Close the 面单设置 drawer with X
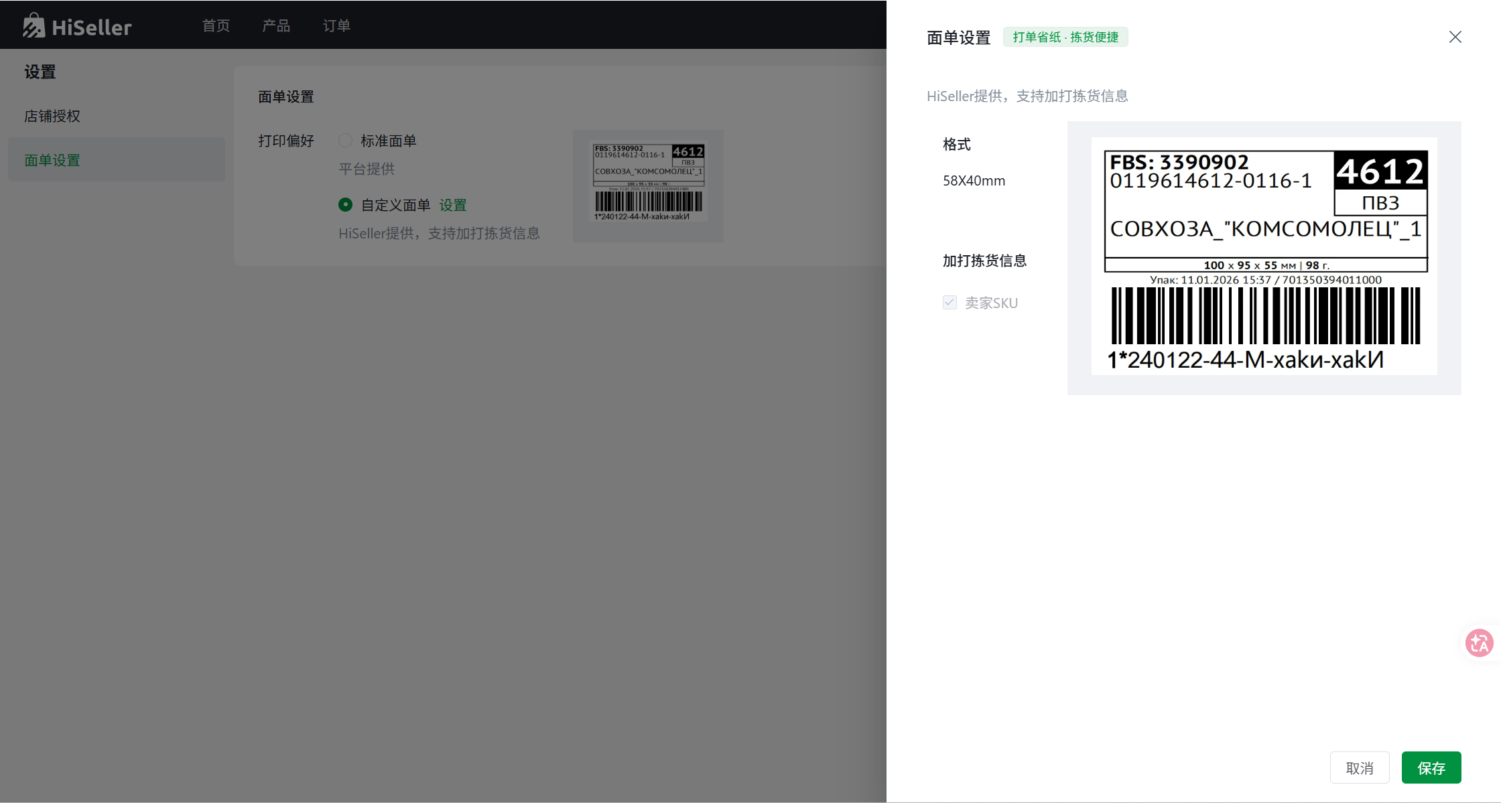Screen dimensions: 1501x803 [1455, 37]
